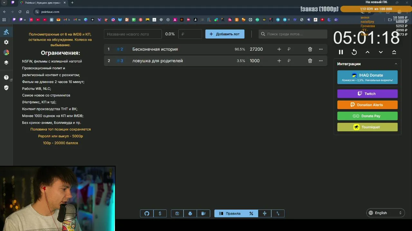Reset the auction timer
The image size is (412, 231).
click(354, 52)
